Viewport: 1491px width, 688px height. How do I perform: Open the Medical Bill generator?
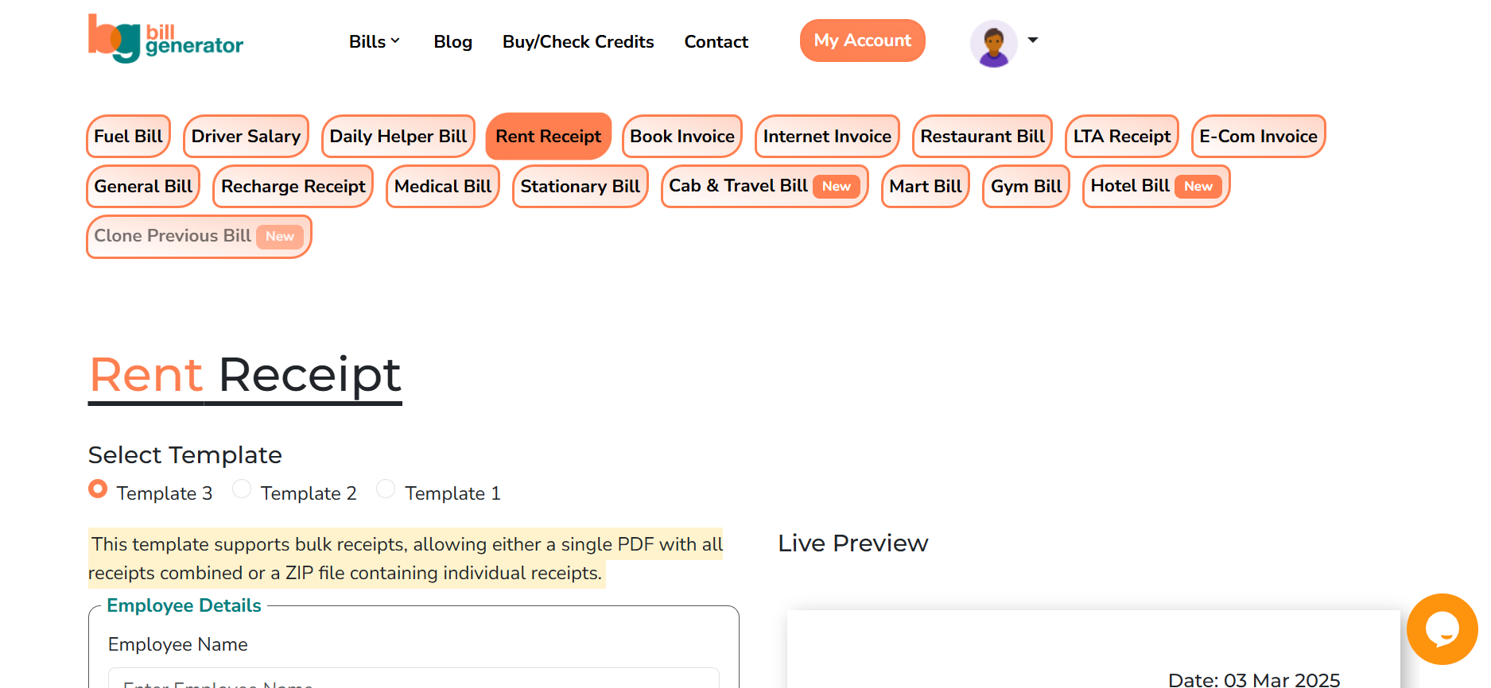442,186
